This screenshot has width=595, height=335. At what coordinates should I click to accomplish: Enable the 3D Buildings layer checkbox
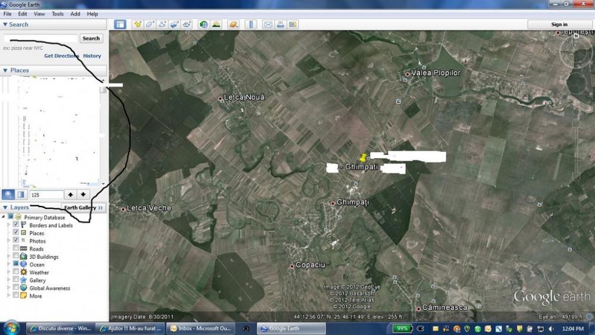point(16,256)
